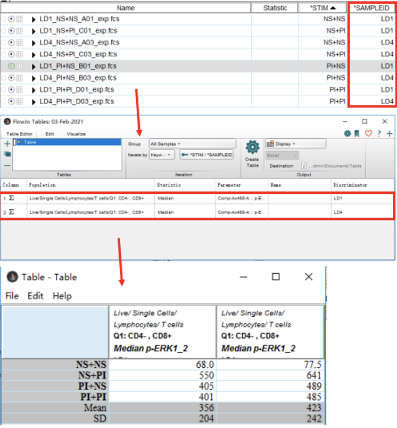The image size is (397, 428).
Task: Open the Group All Samples dropdown
Action: click(192, 144)
